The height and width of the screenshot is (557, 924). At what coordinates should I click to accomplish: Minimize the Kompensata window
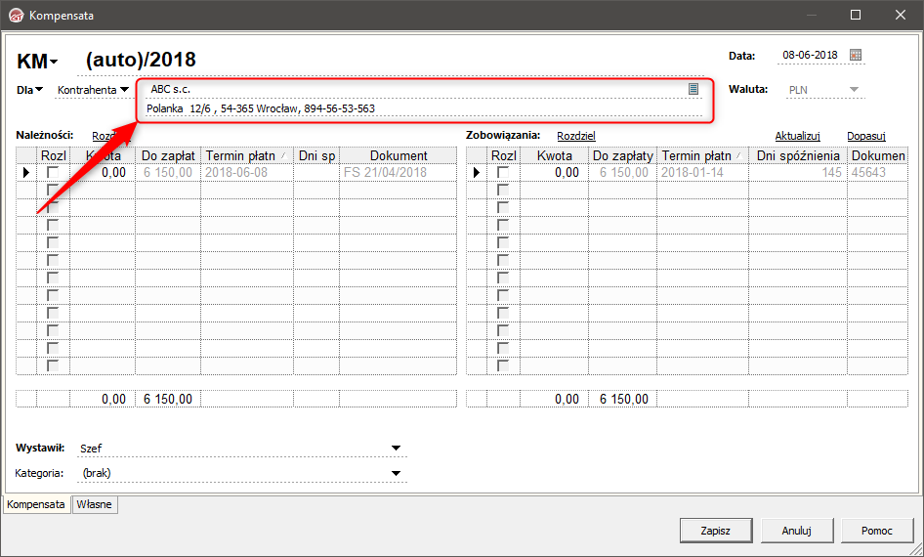pyautogui.click(x=811, y=16)
